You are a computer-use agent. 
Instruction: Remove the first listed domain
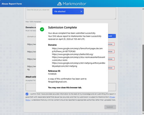tap(111, 44)
